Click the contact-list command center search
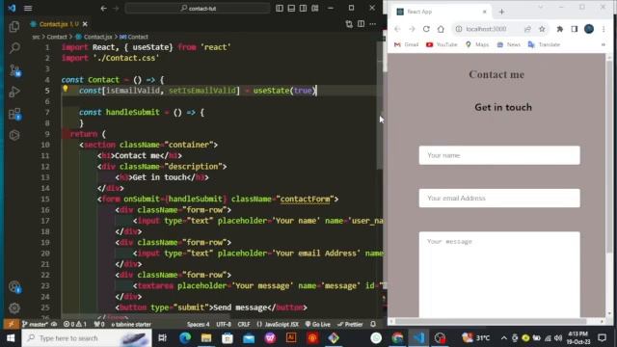617x347 pixels. pyautogui.click(x=198, y=8)
